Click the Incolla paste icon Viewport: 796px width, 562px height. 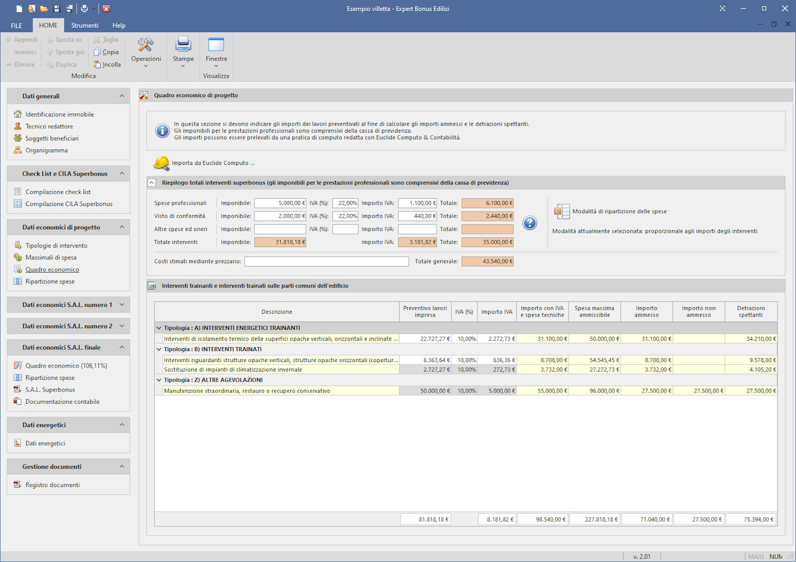click(x=97, y=64)
